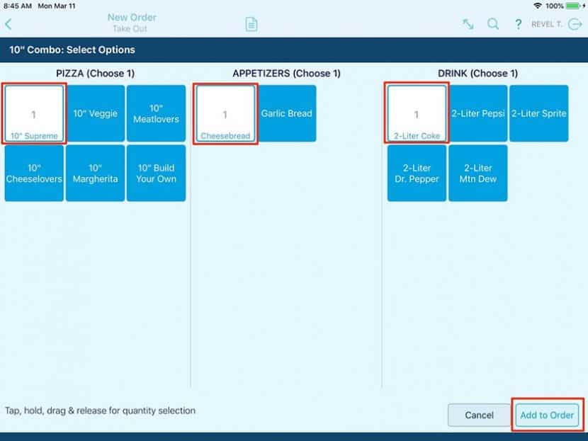Tap the diagonal transfer arrows icon
The width and height of the screenshot is (588, 441).
tap(467, 23)
